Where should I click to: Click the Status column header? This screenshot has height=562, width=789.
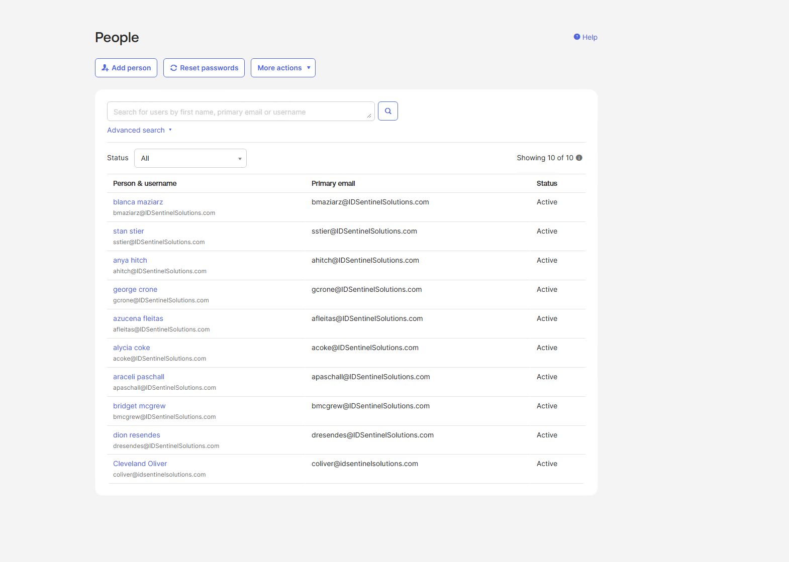coord(547,183)
